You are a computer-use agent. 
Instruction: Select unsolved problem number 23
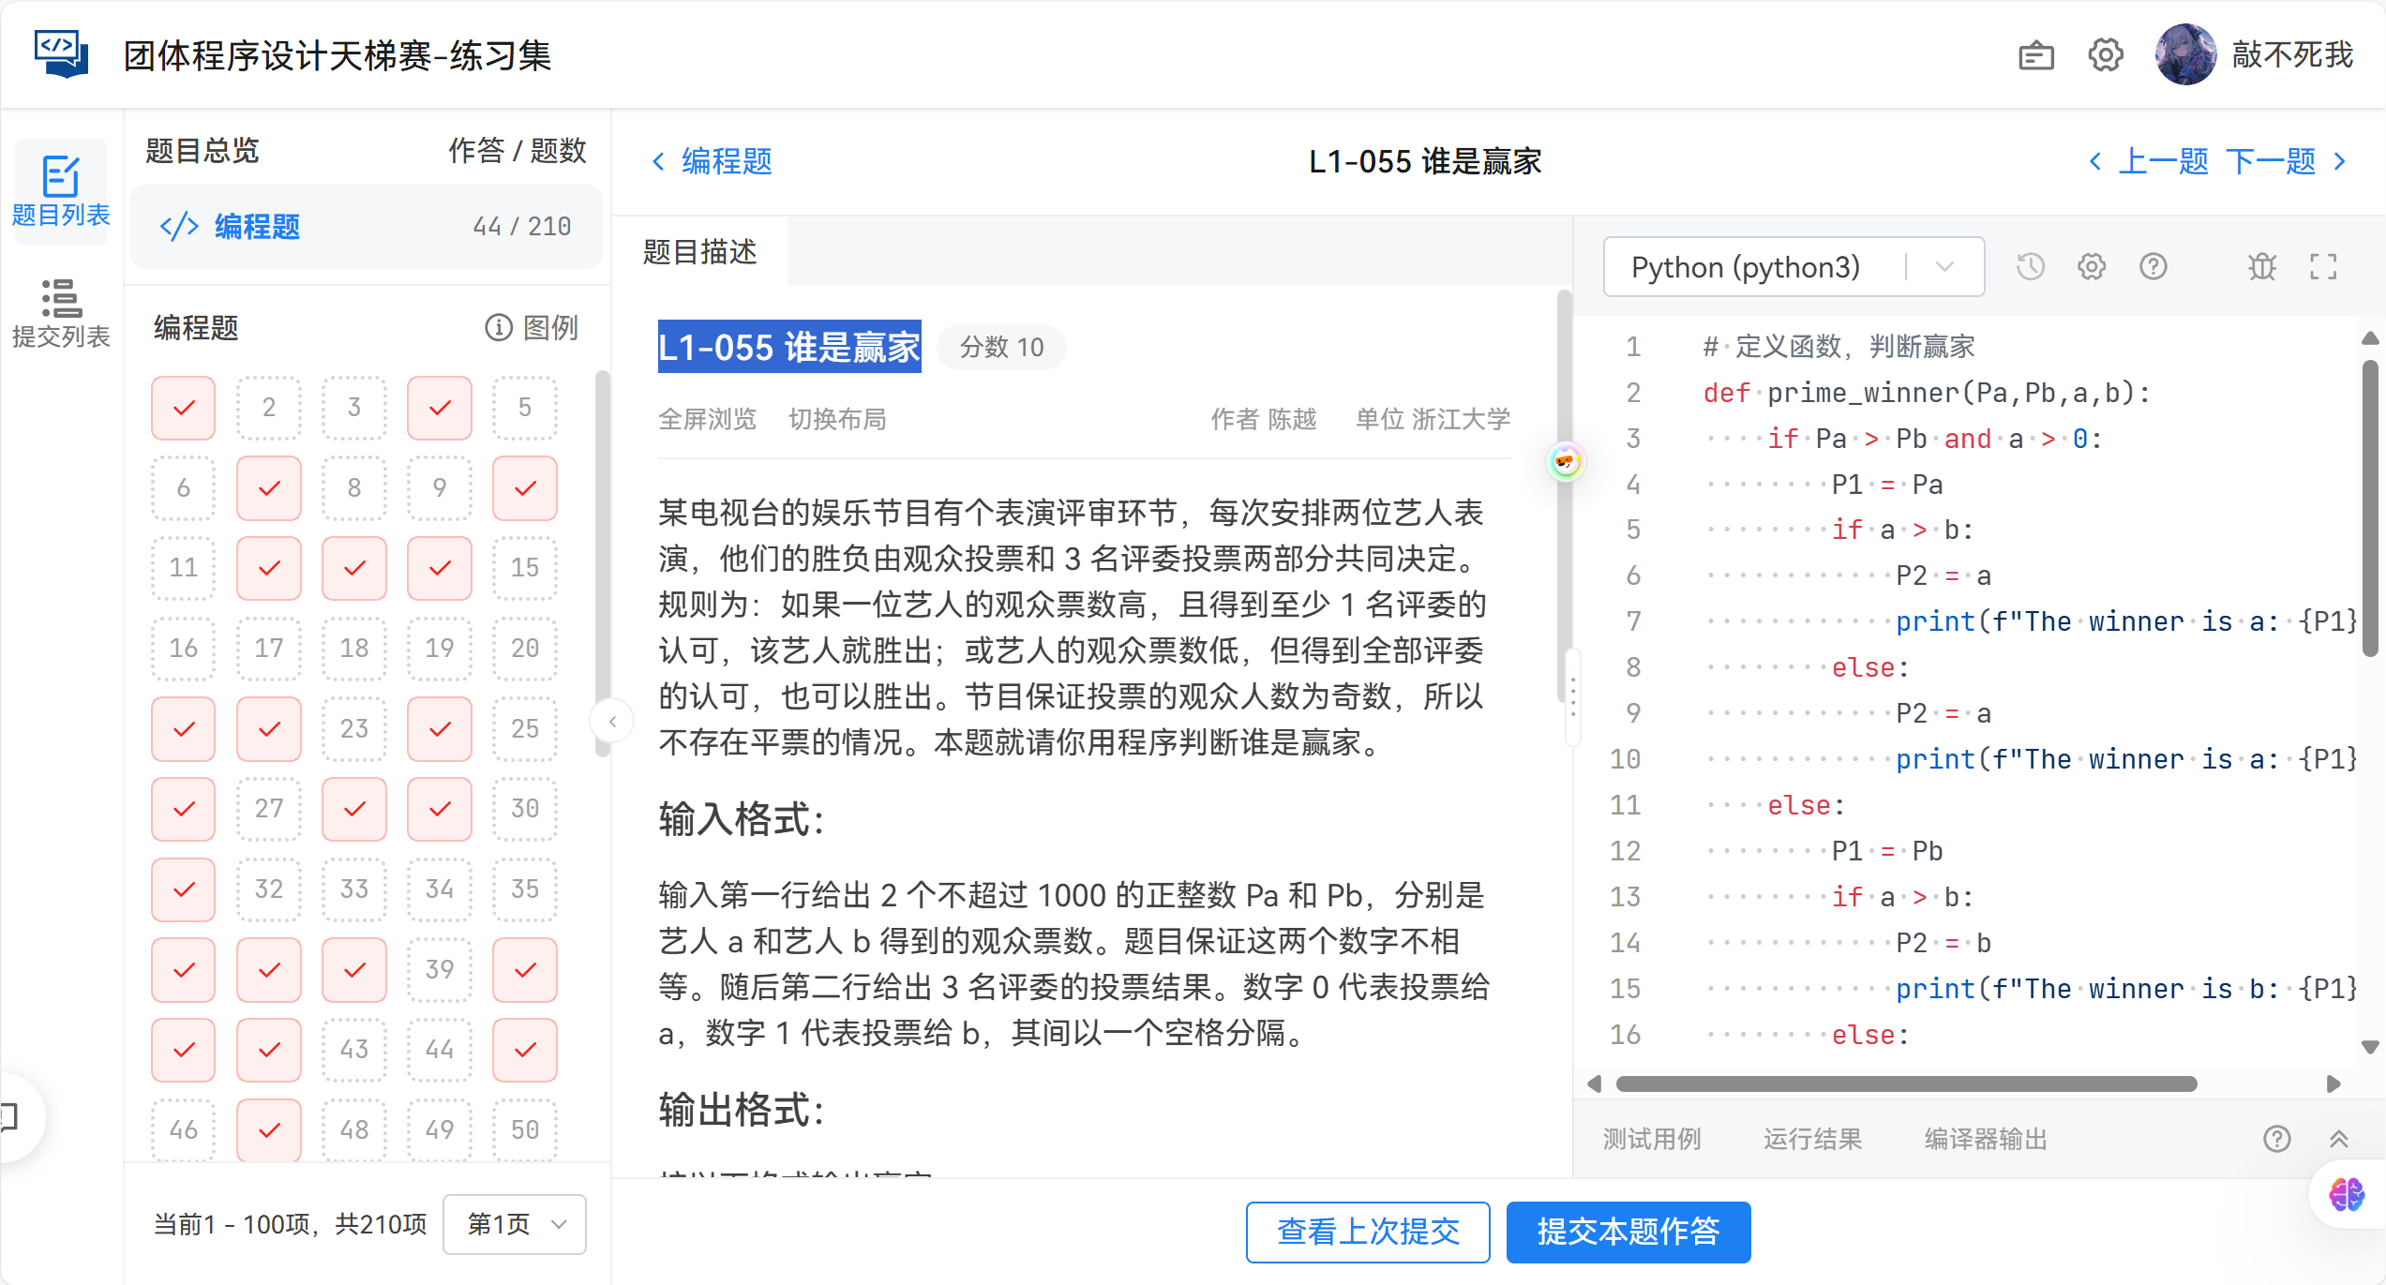pos(354,728)
